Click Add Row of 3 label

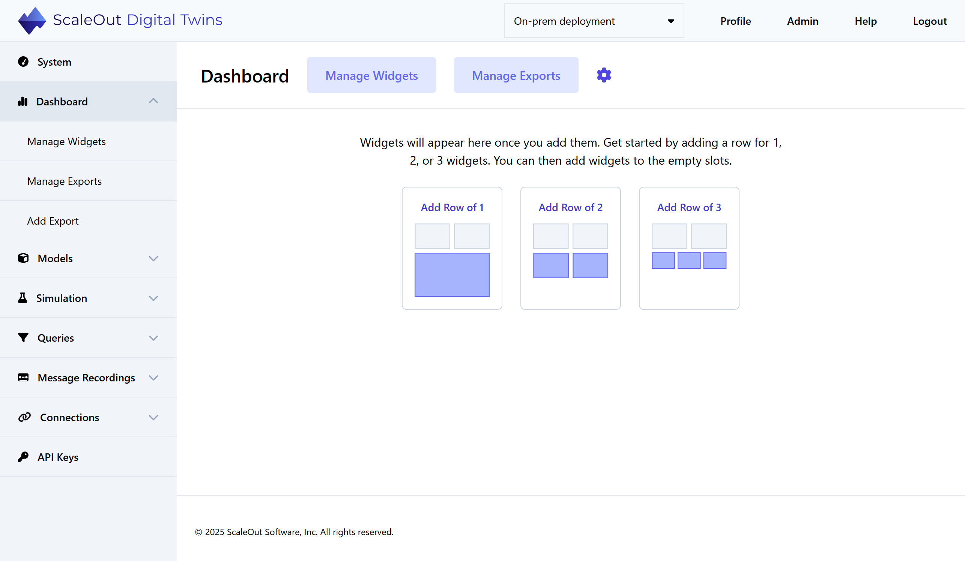coord(689,207)
